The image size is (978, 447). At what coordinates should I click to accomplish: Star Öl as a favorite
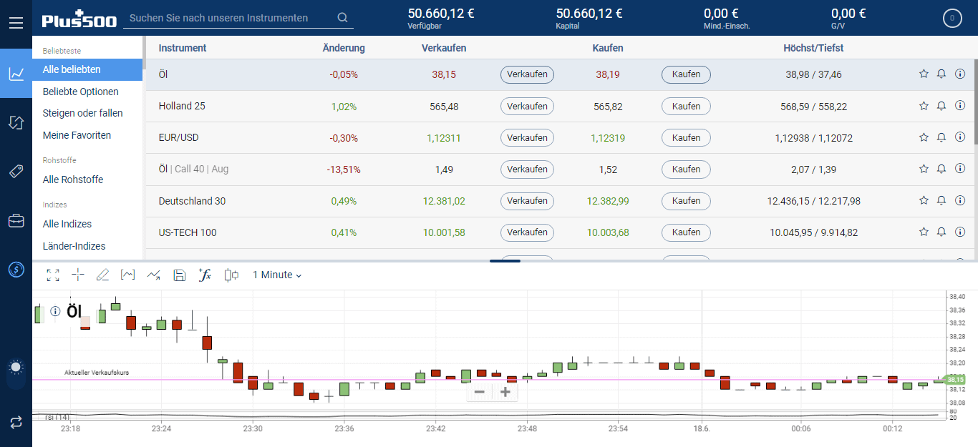(924, 74)
